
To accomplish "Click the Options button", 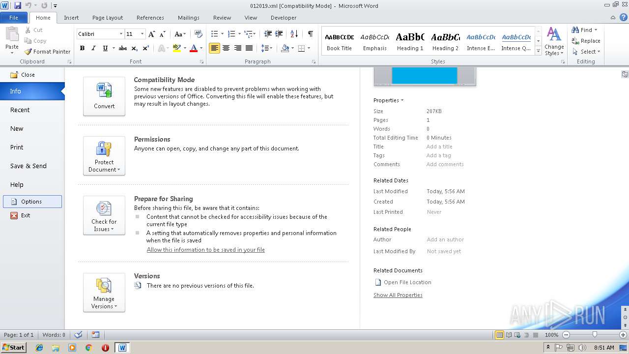I will (x=32, y=202).
